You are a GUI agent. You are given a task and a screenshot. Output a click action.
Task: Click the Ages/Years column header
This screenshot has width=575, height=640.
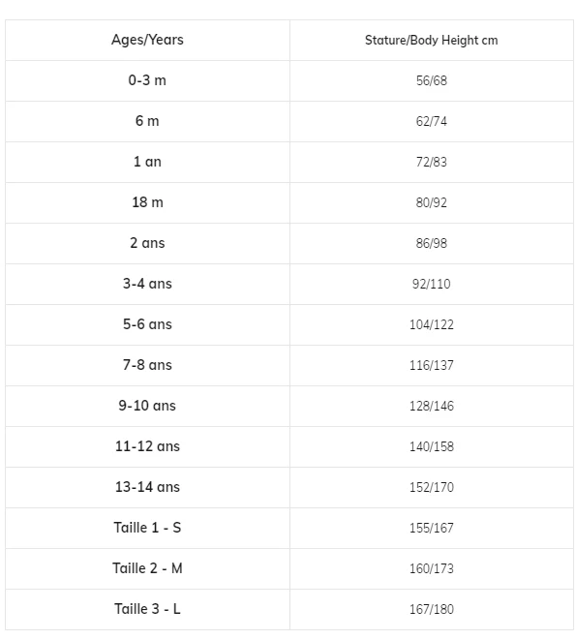147,40
